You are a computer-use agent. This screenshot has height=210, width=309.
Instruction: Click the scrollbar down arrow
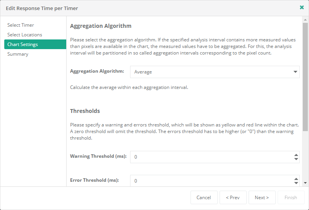[306, 183]
